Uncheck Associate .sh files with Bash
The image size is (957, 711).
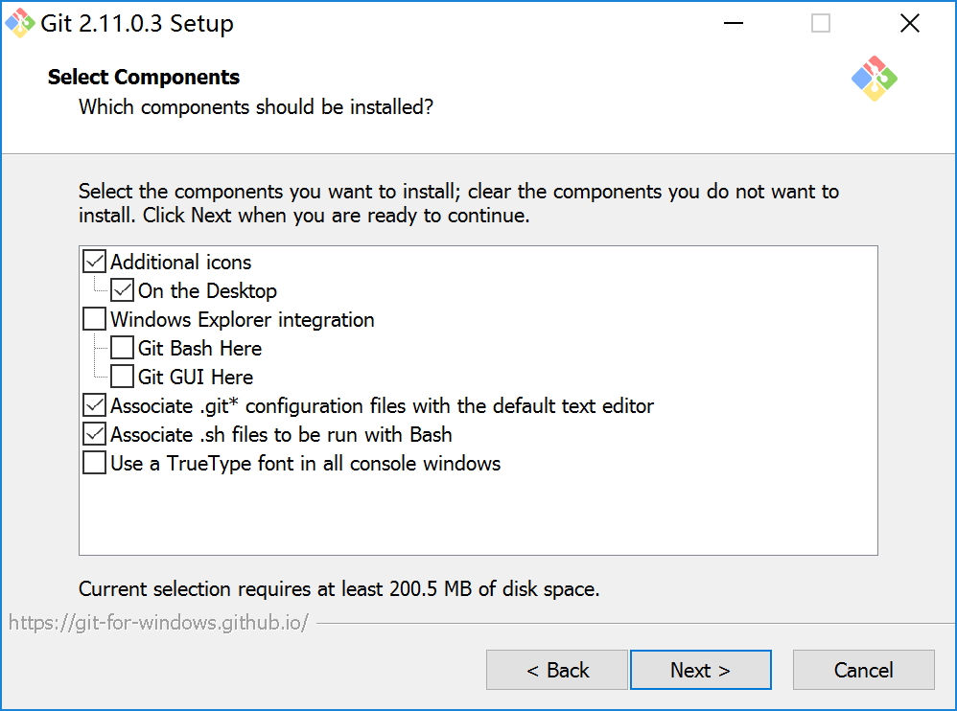[95, 434]
